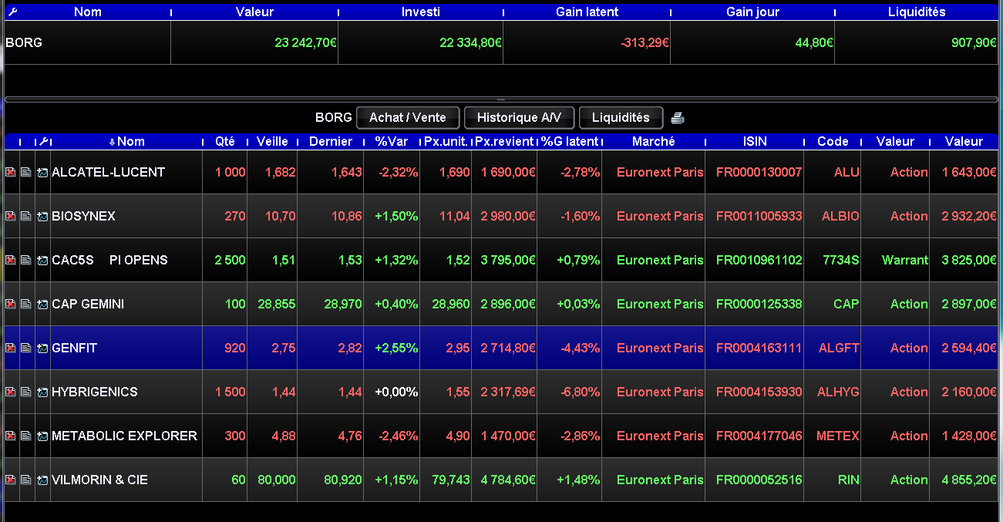Sort by the Code column header
The width and height of the screenshot is (1003, 522).
pyautogui.click(x=833, y=142)
